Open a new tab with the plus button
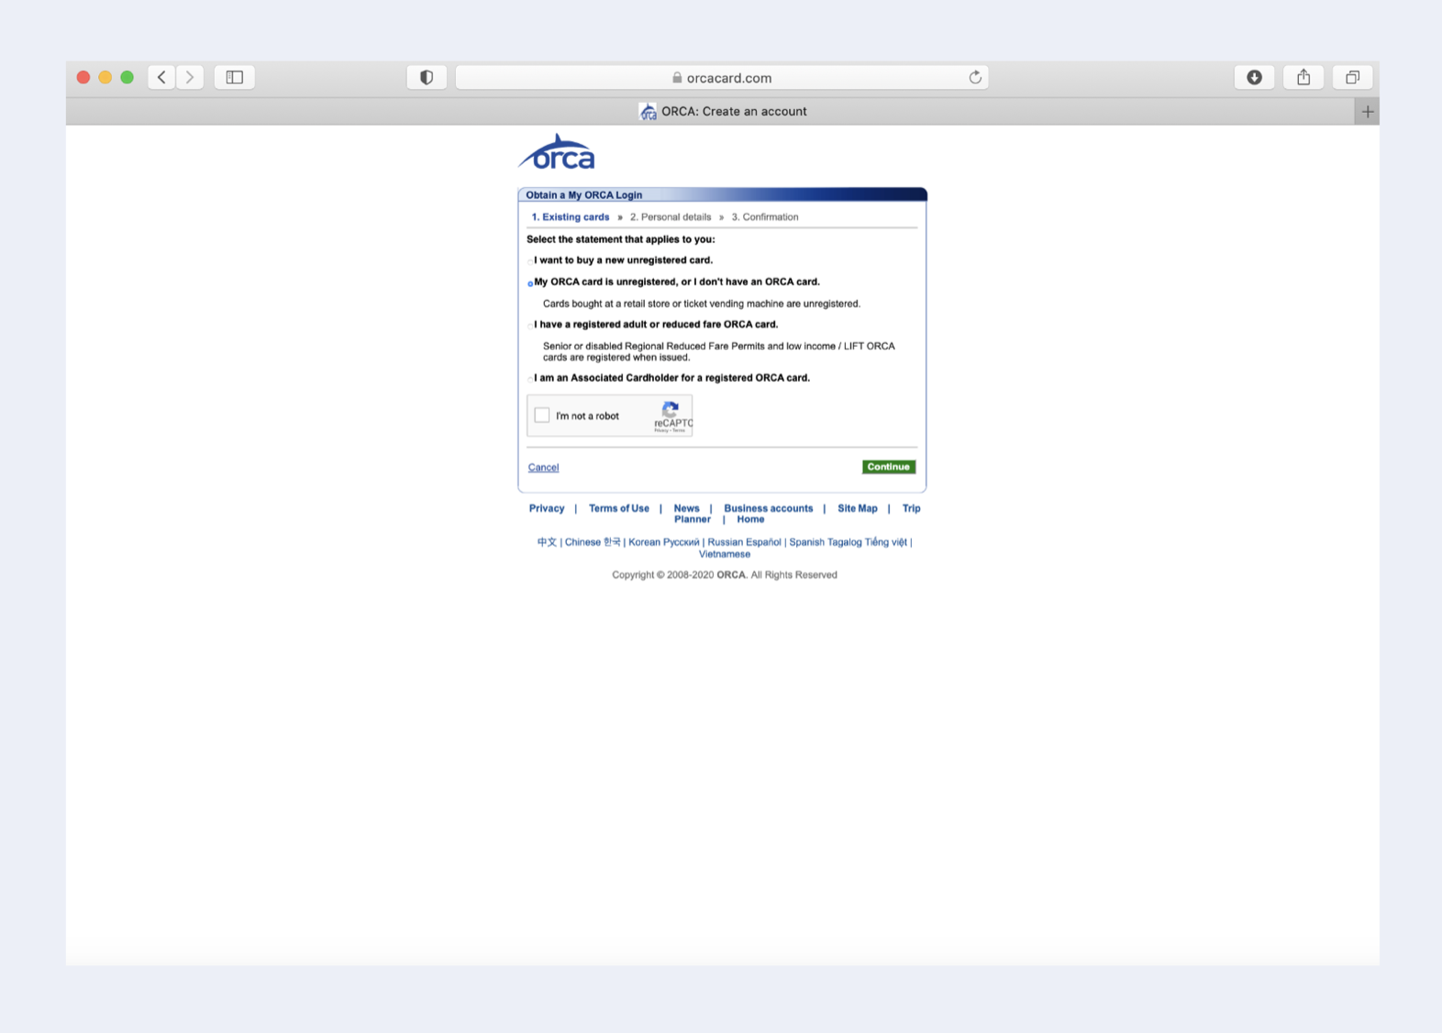The height and width of the screenshot is (1033, 1442). tap(1368, 111)
